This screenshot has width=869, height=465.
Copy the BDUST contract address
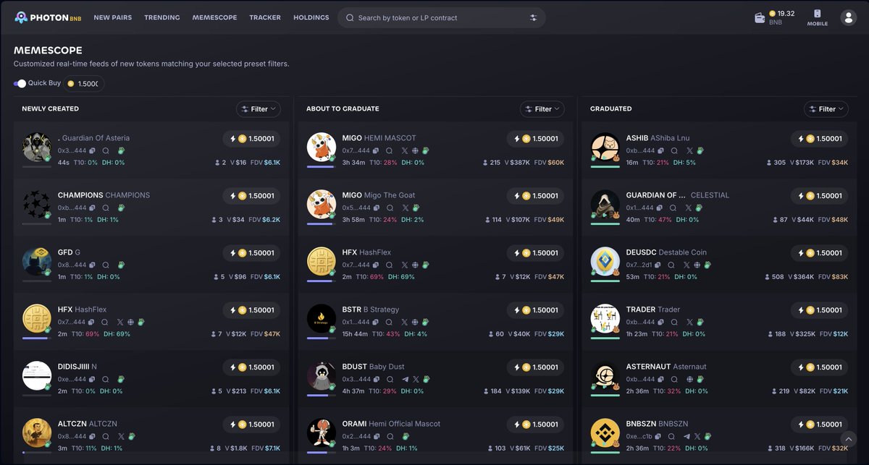click(377, 380)
